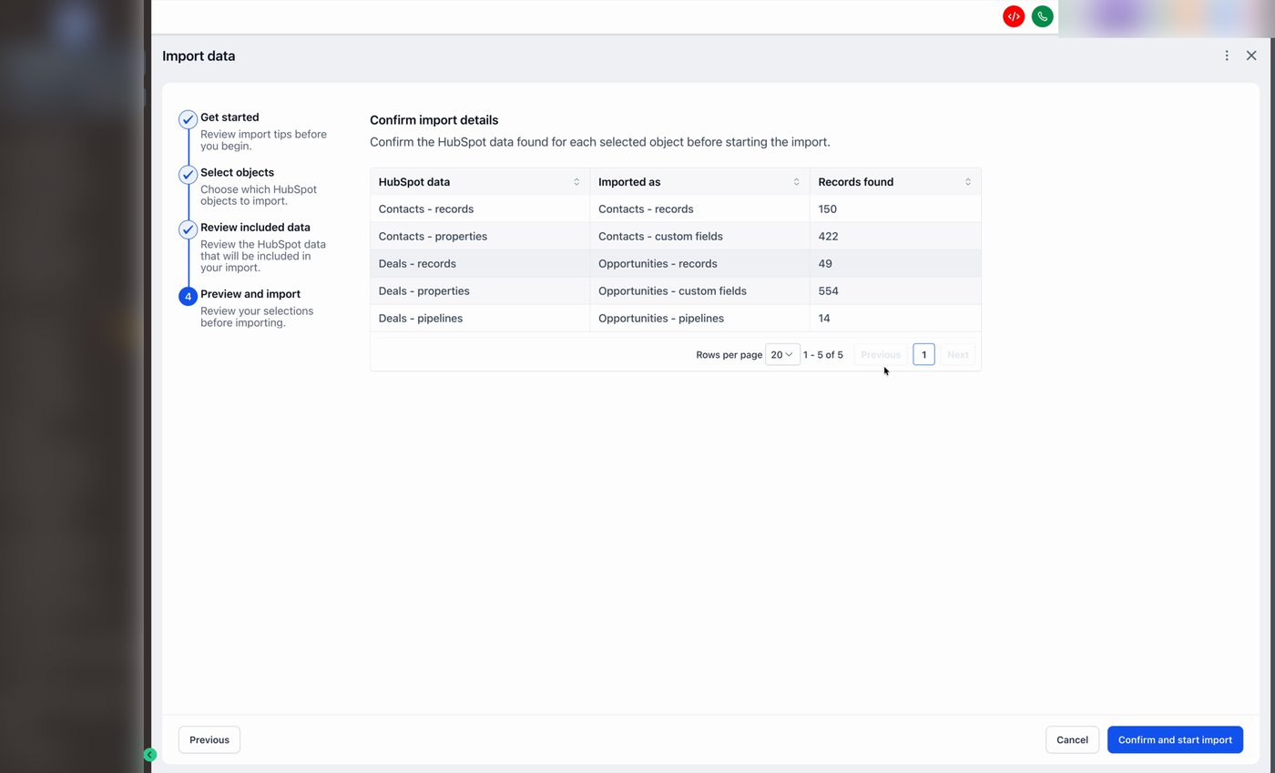
Task: Go back using the Previous button
Action: pos(209,739)
